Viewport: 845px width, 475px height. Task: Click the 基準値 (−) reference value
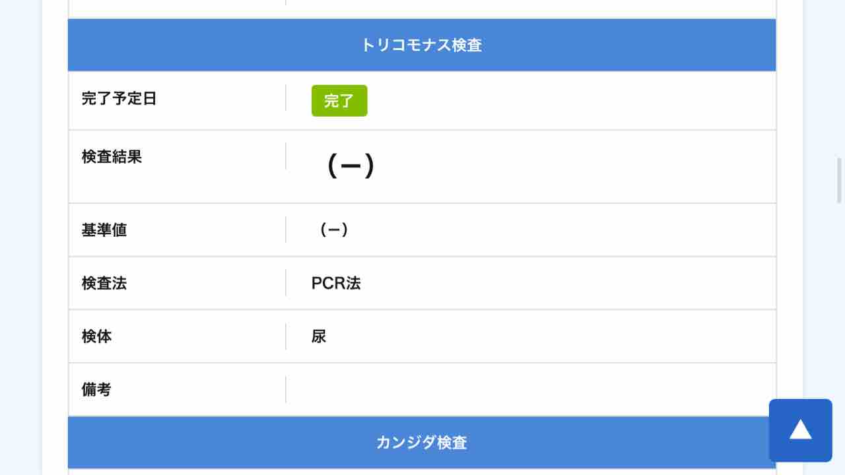[x=333, y=230]
